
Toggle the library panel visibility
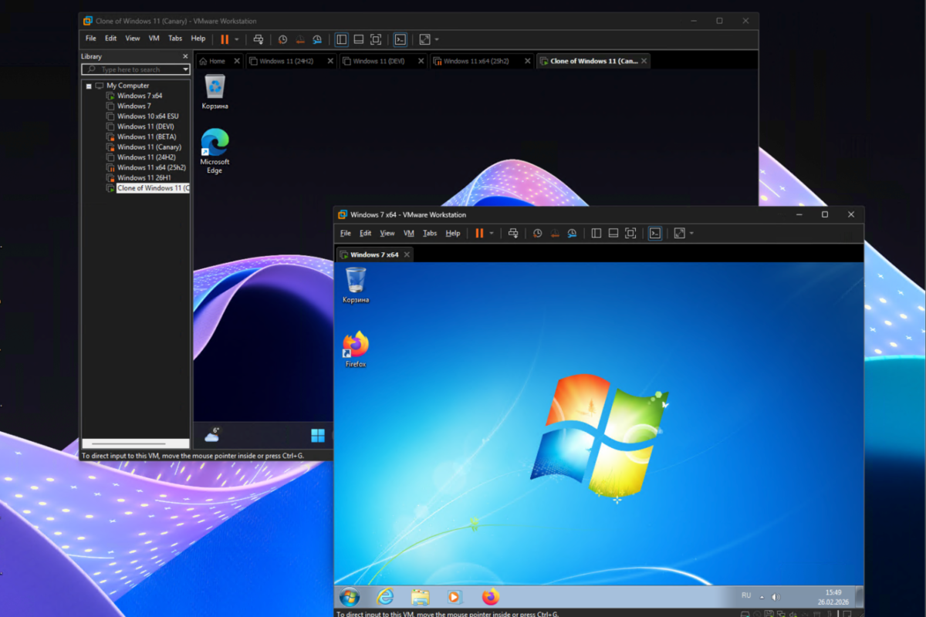coord(596,232)
